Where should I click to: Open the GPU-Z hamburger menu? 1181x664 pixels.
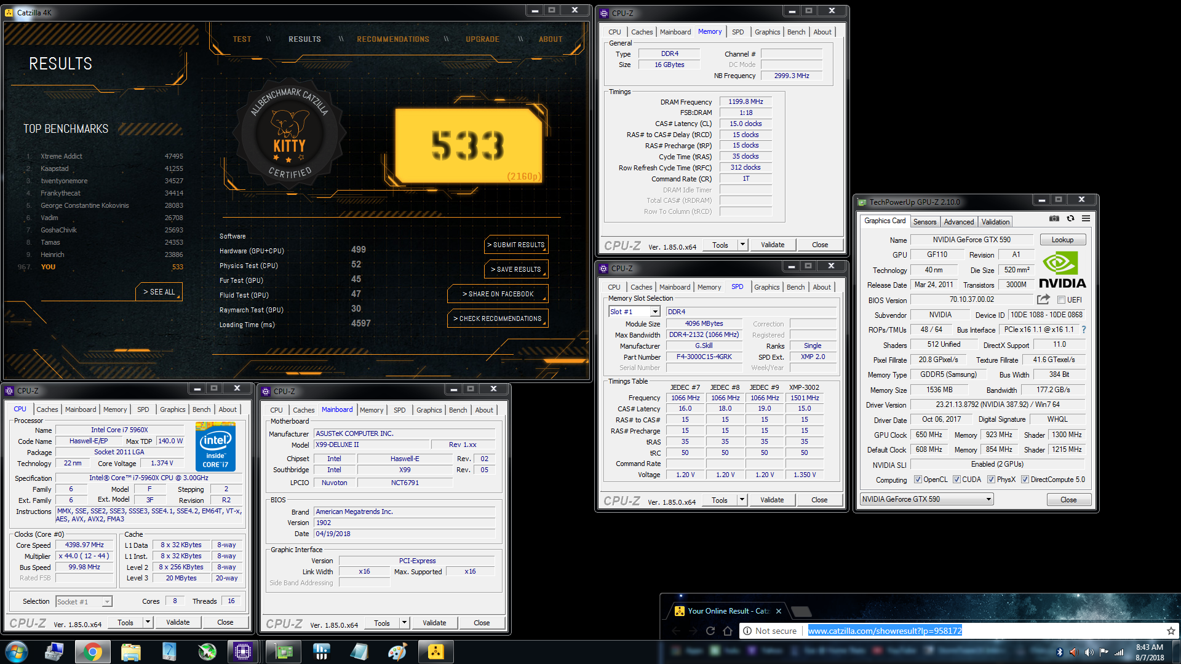coord(1086,219)
